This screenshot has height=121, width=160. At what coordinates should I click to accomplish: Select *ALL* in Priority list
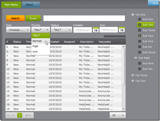pyautogui.click(x=41, y=35)
